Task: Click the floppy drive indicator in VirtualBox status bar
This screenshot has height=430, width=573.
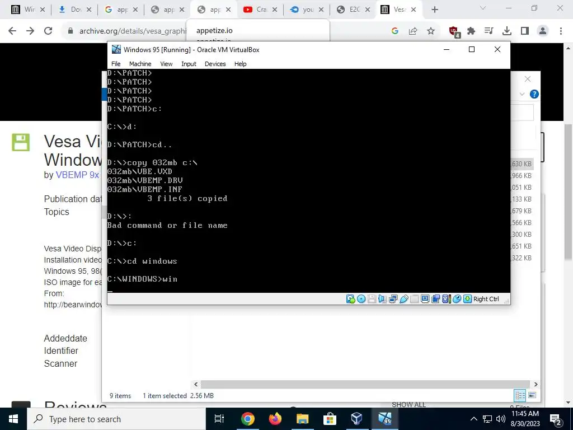Action: pos(372,299)
